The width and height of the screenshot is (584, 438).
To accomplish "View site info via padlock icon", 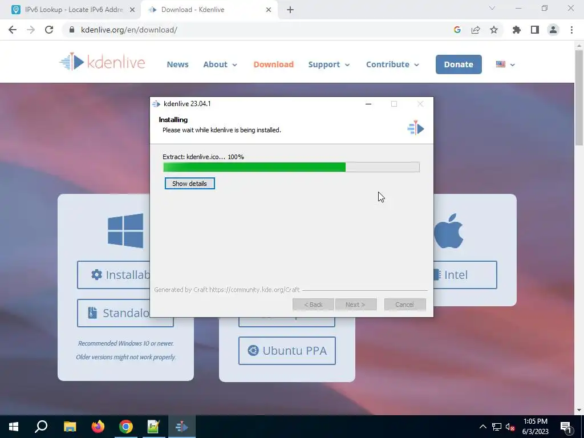I will click(72, 30).
